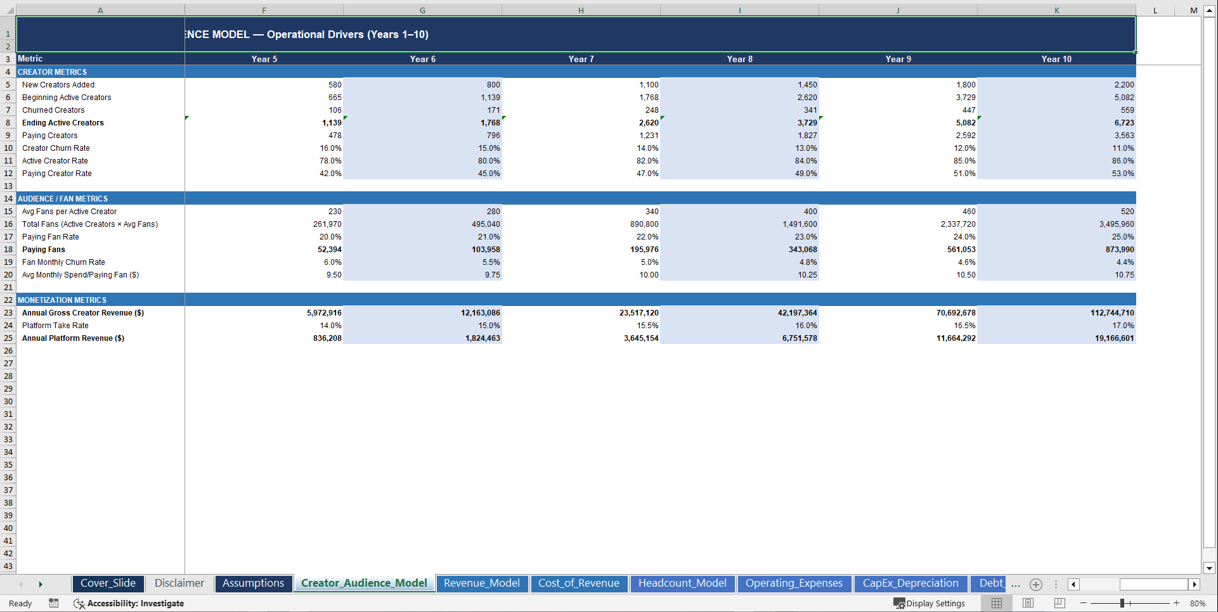Image resolution: width=1218 pixels, height=612 pixels.
Task: Click the zoom out minus control
Action: 1083,603
